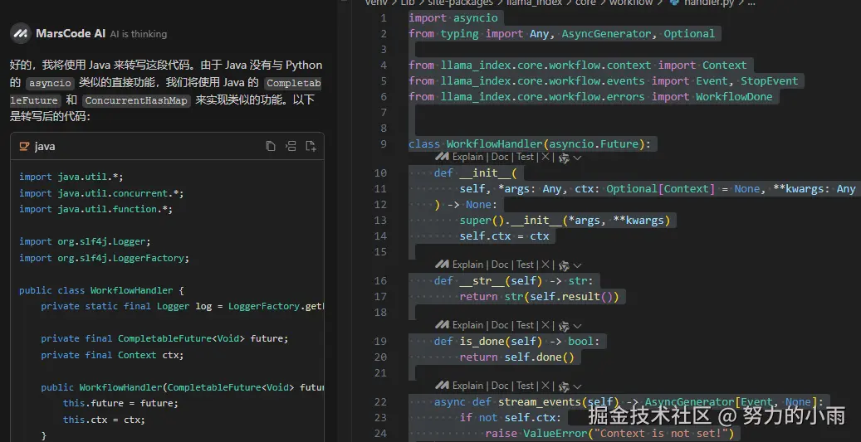Click MarsCode logo in __str__ code lens
Viewport: 861px width, 442px height.
tap(442, 265)
